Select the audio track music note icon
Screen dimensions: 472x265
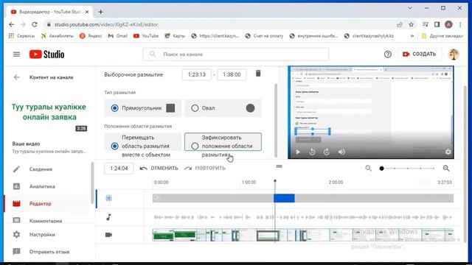[x=108, y=217]
